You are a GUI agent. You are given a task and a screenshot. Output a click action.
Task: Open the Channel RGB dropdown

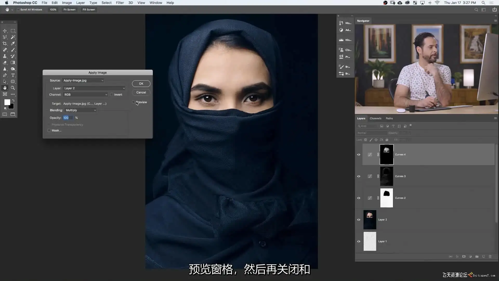tap(86, 94)
